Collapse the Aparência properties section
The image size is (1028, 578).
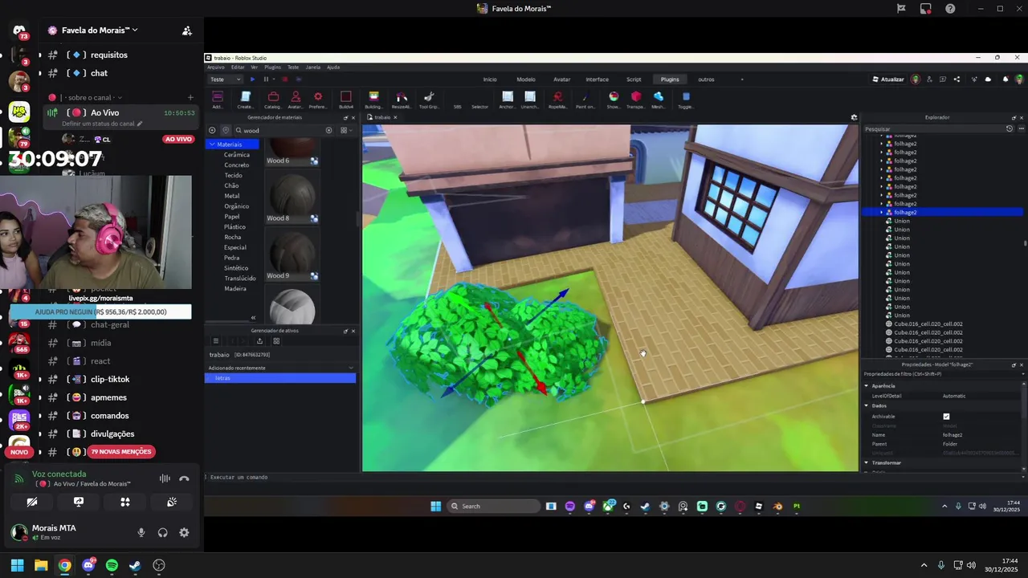coord(867,386)
